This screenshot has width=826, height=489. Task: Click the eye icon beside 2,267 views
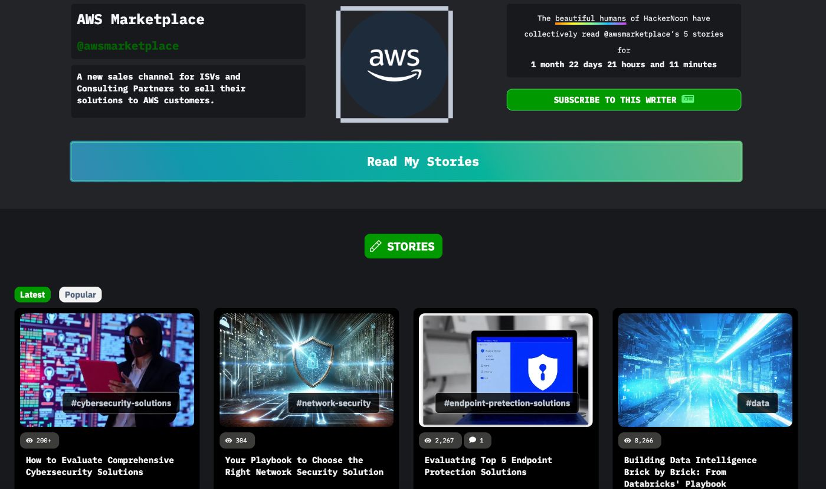[x=428, y=441]
